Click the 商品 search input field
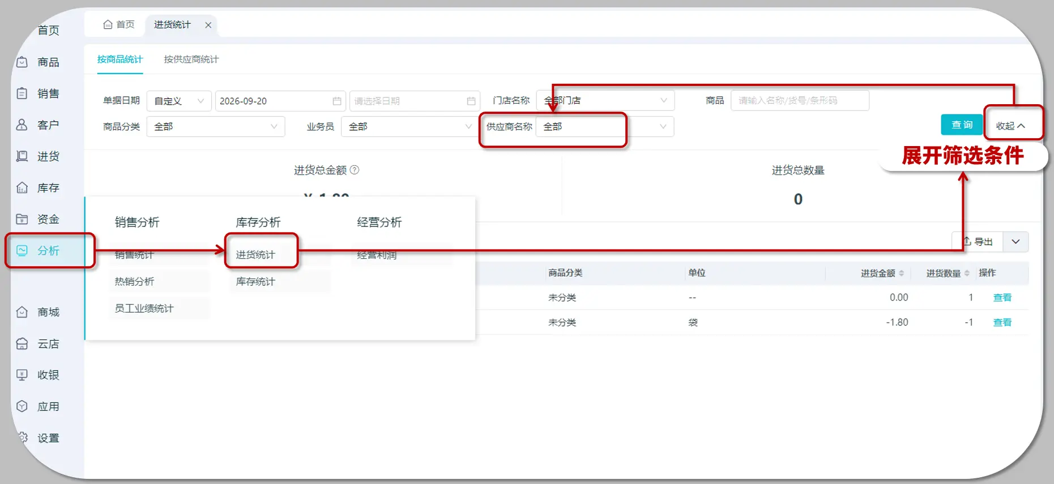Screen dimensions: 1054x484 [x=800, y=100]
